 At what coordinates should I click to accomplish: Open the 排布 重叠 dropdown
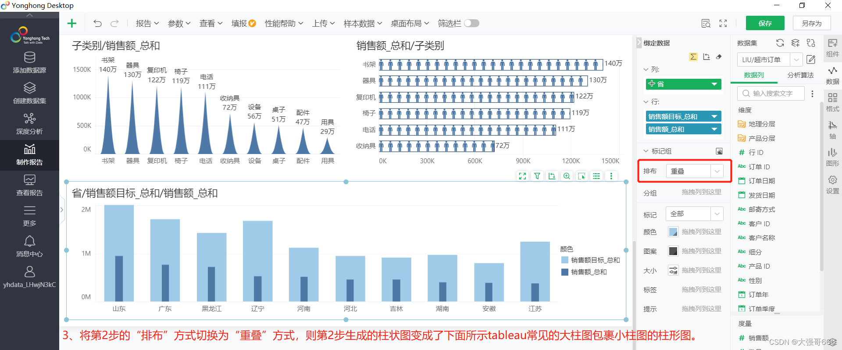click(694, 171)
